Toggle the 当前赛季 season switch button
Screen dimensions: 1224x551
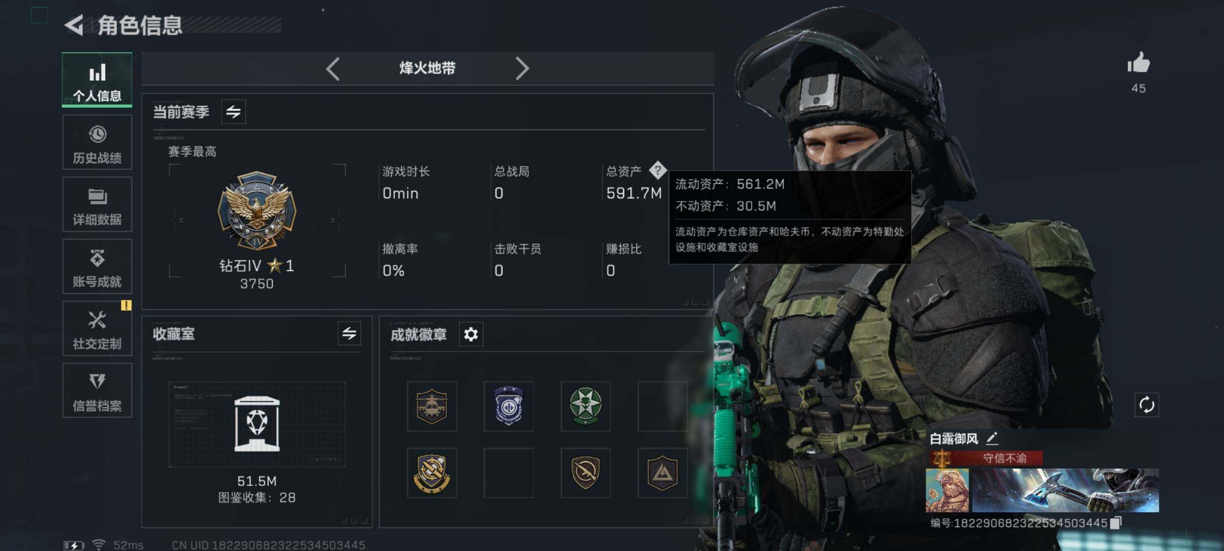234,112
